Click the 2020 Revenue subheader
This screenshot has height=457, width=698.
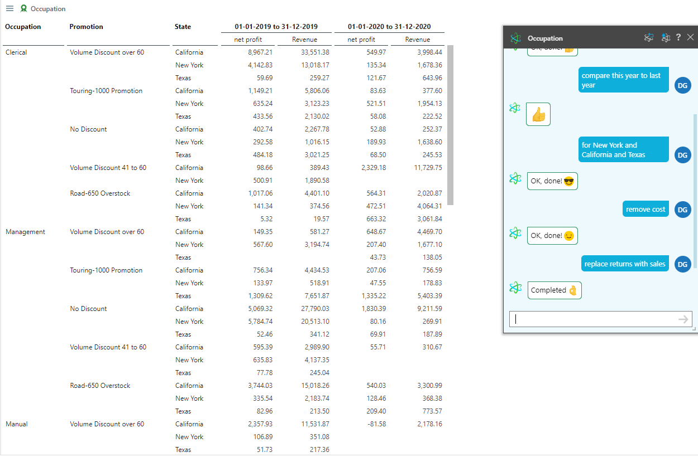click(418, 40)
